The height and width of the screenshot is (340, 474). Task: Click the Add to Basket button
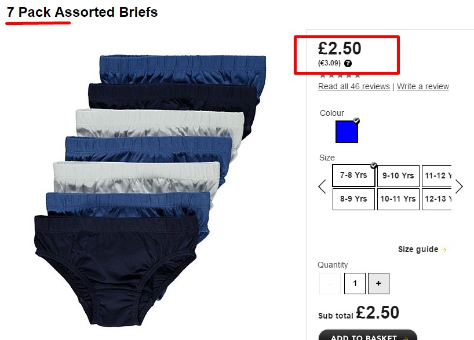pyautogui.click(x=368, y=335)
